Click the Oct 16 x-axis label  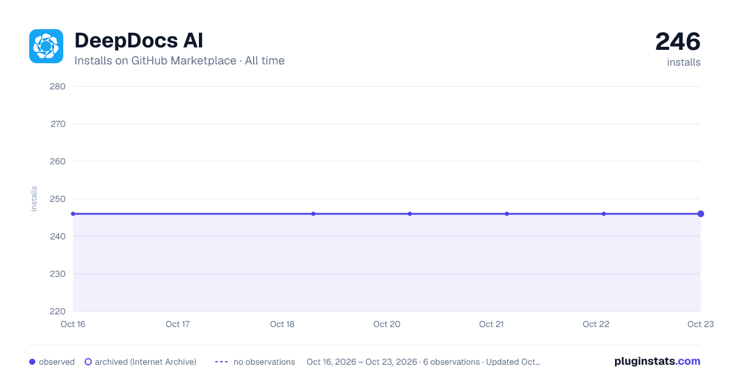click(73, 324)
